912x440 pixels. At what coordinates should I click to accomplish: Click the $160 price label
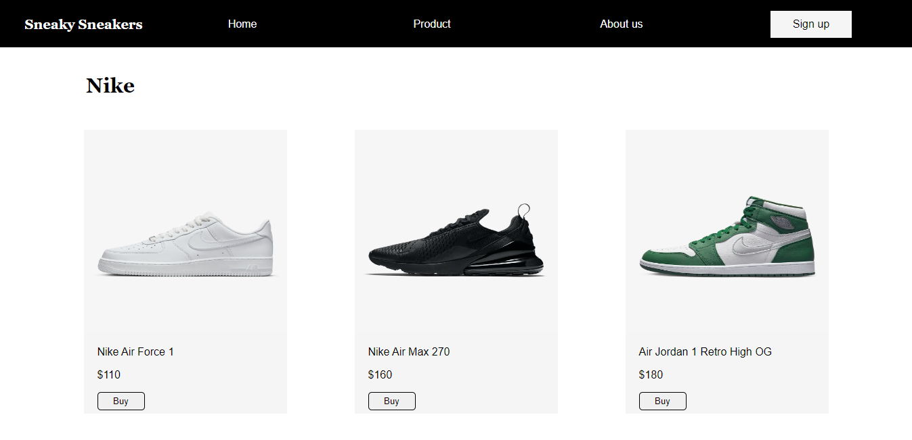tap(380, 374)
